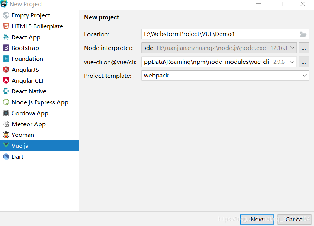The width and height of the screenshot is (314, 226).
Task: Open the Project template dropdown
Action: click(x=305, y=76)
